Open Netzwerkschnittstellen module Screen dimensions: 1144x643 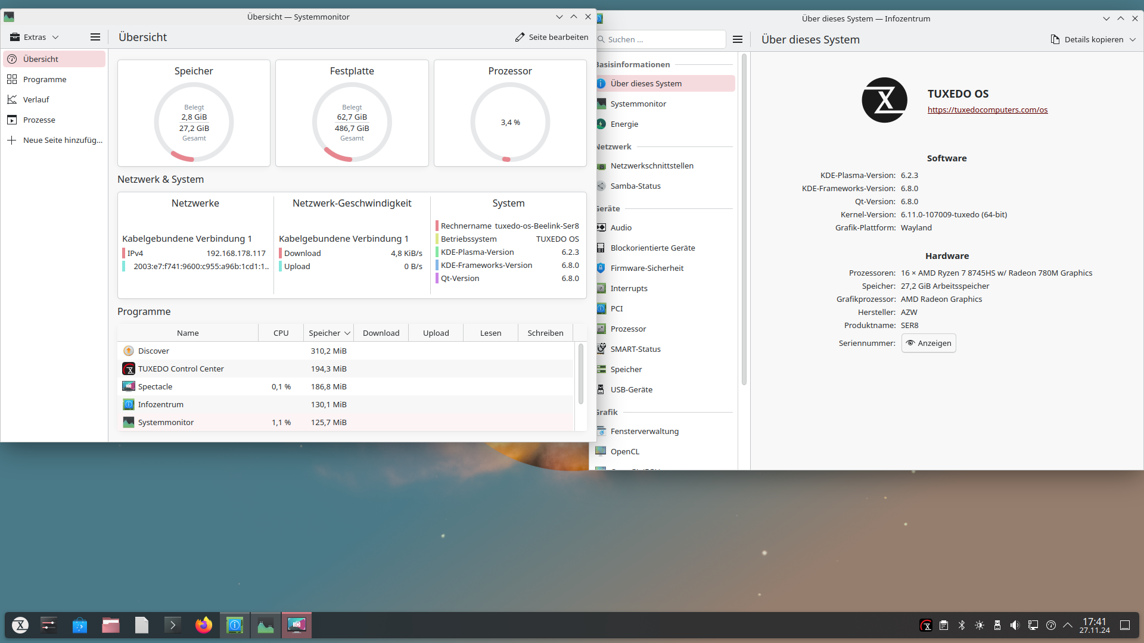coord(664,166)
